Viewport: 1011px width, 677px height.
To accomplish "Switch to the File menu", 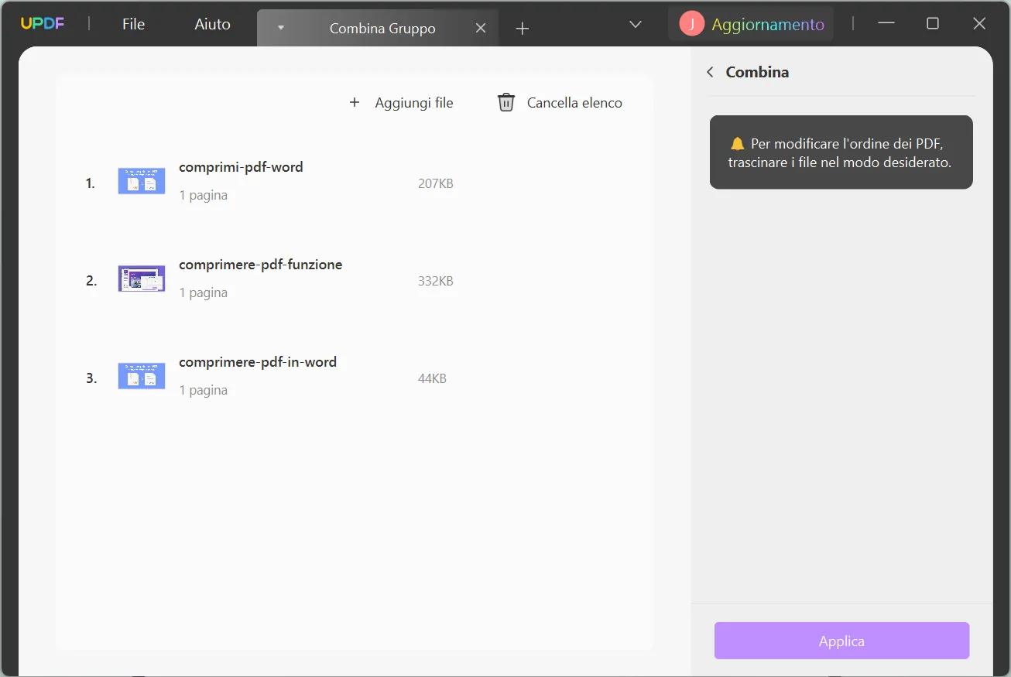I will [x=132, y=23].
